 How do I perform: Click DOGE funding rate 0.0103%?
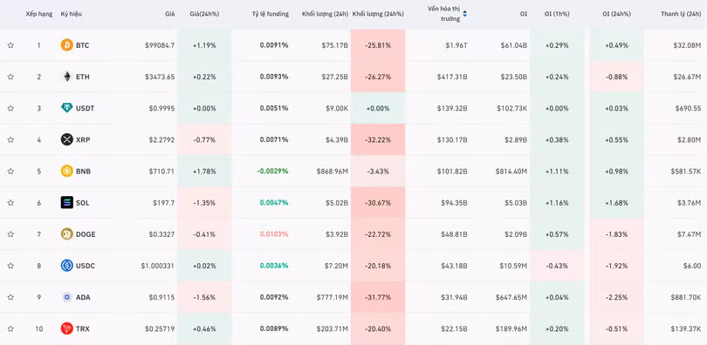[274, 234]
